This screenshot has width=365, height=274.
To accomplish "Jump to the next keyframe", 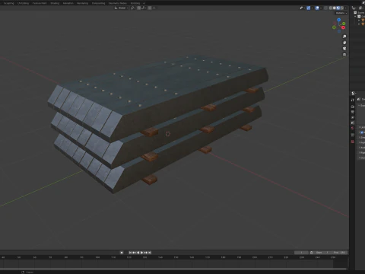I will [x=146, y=253].
